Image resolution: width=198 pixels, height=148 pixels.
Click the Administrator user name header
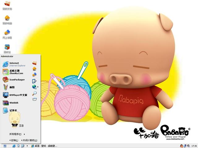tap(7, 56)
